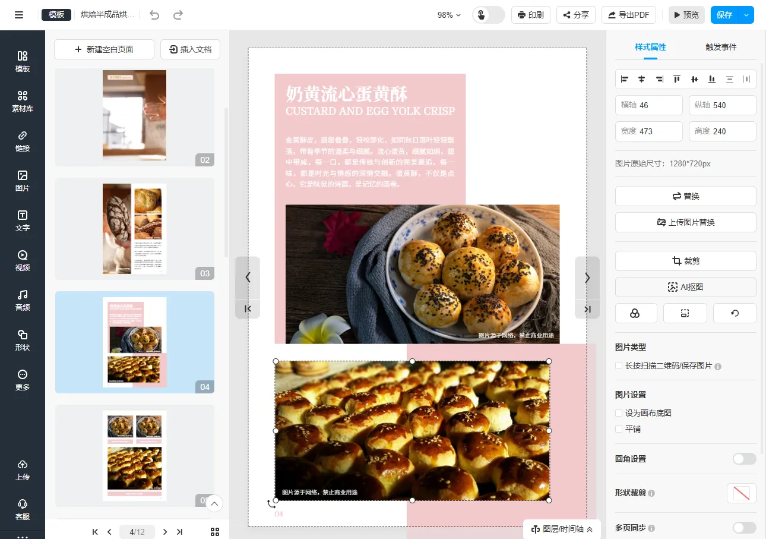766x539 pixels.
Task: Click the 分享 share button
Action: (576, 15)
